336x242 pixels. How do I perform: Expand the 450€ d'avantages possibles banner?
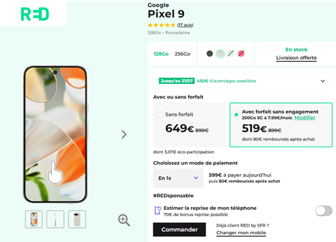pos(243,81)
